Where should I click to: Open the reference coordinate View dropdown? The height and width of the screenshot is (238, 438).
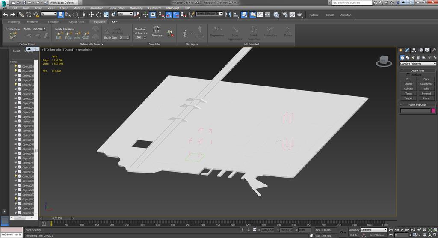tap(124, 14)
